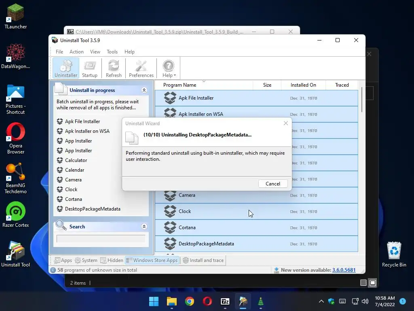Open the Action menu
Screen dimensions: 414x311
point(76,52)
